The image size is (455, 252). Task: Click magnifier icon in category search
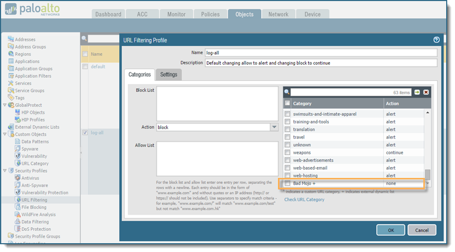(x=287, y=92)
